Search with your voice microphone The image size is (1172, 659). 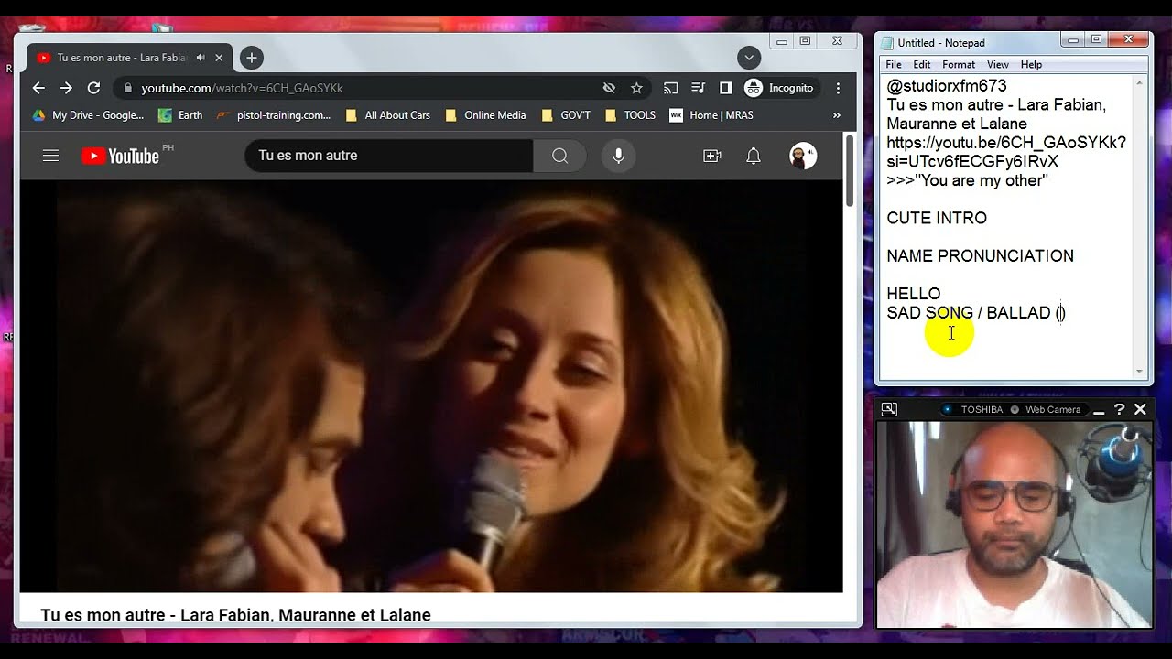pos(618,156)
